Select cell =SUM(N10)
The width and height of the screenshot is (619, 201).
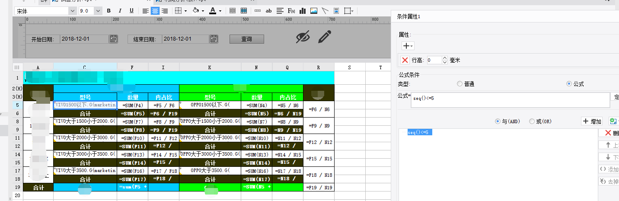[256, 138]
